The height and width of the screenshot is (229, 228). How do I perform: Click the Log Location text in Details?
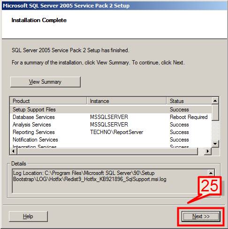90,176
